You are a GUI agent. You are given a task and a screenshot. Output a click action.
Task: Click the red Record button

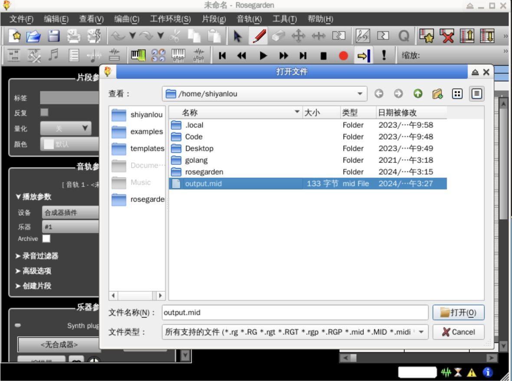click(343, 56)
